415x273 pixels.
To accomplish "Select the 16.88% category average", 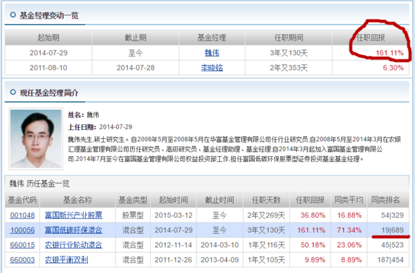I will [349, 215].
